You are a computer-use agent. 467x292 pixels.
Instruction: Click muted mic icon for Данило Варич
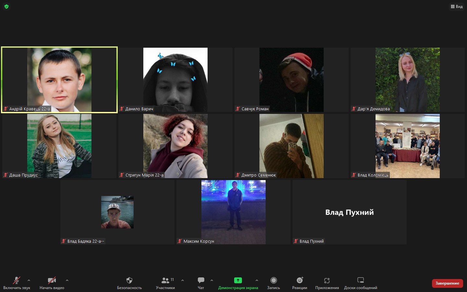[x=122, y=109]
